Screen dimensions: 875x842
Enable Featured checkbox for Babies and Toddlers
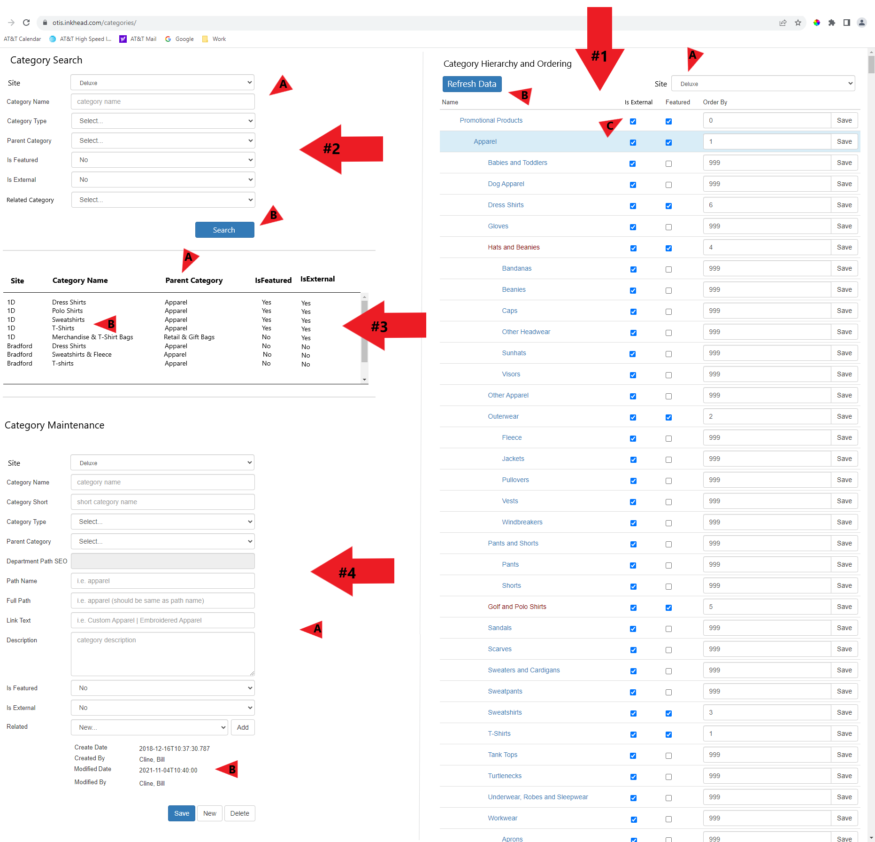[668, 164]
